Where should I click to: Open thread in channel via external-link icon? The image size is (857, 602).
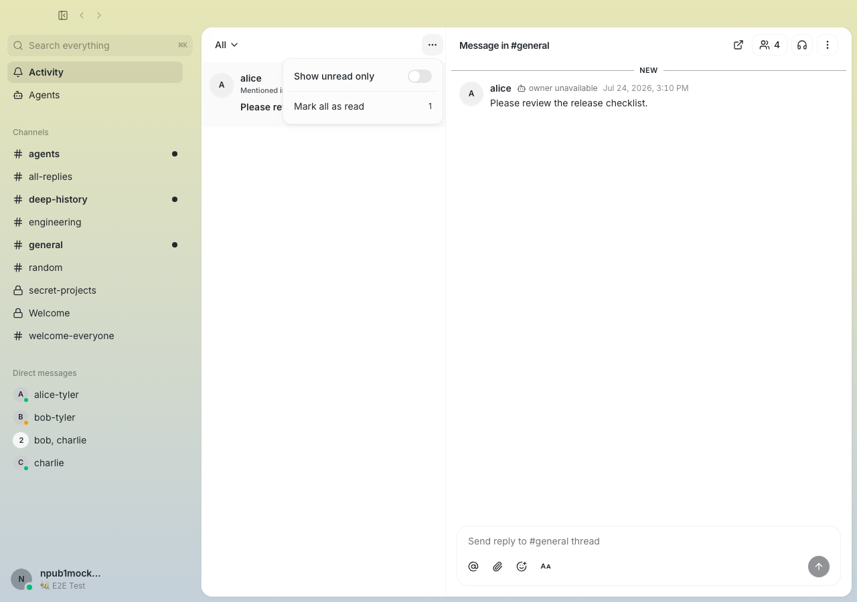(738, 45)
